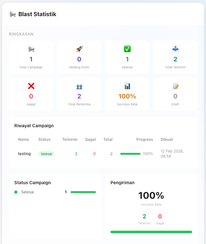Viewport: 206px width, 244px height.
Task: Click the megaphone icon beside Blast Statistik
Action: (x=13, y=14)
